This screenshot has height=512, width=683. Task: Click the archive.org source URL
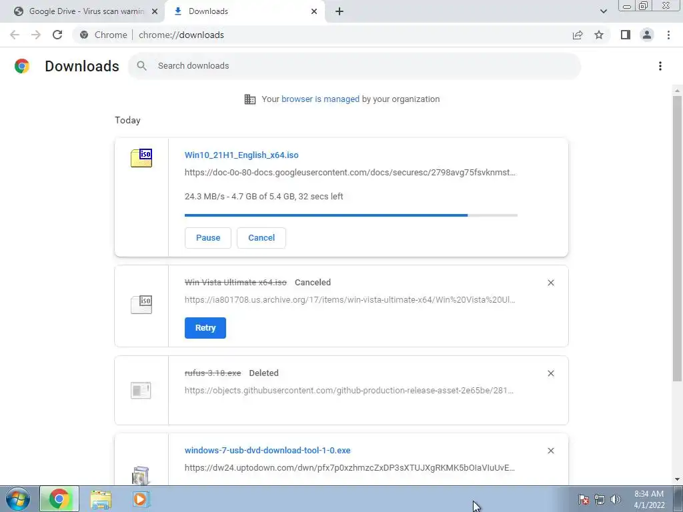350,299
